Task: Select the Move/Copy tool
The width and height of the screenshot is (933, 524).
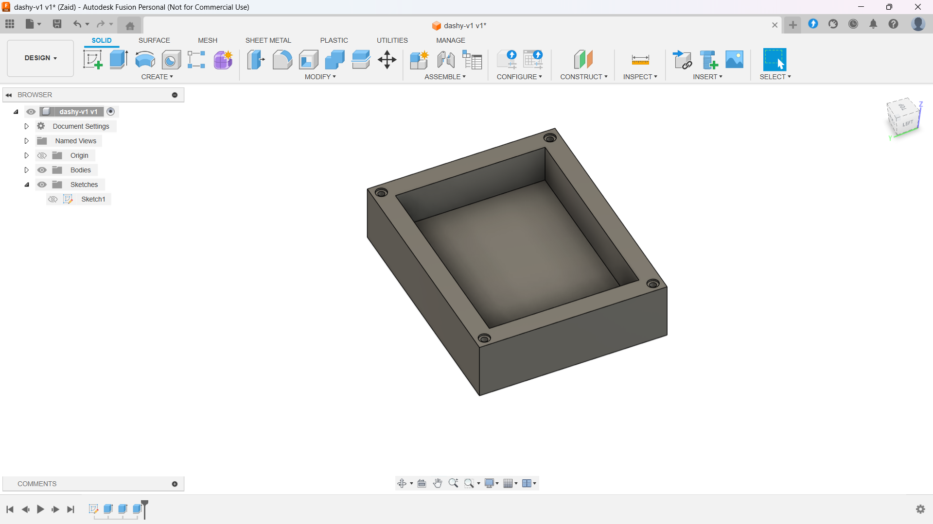Action: pos(387,60)
